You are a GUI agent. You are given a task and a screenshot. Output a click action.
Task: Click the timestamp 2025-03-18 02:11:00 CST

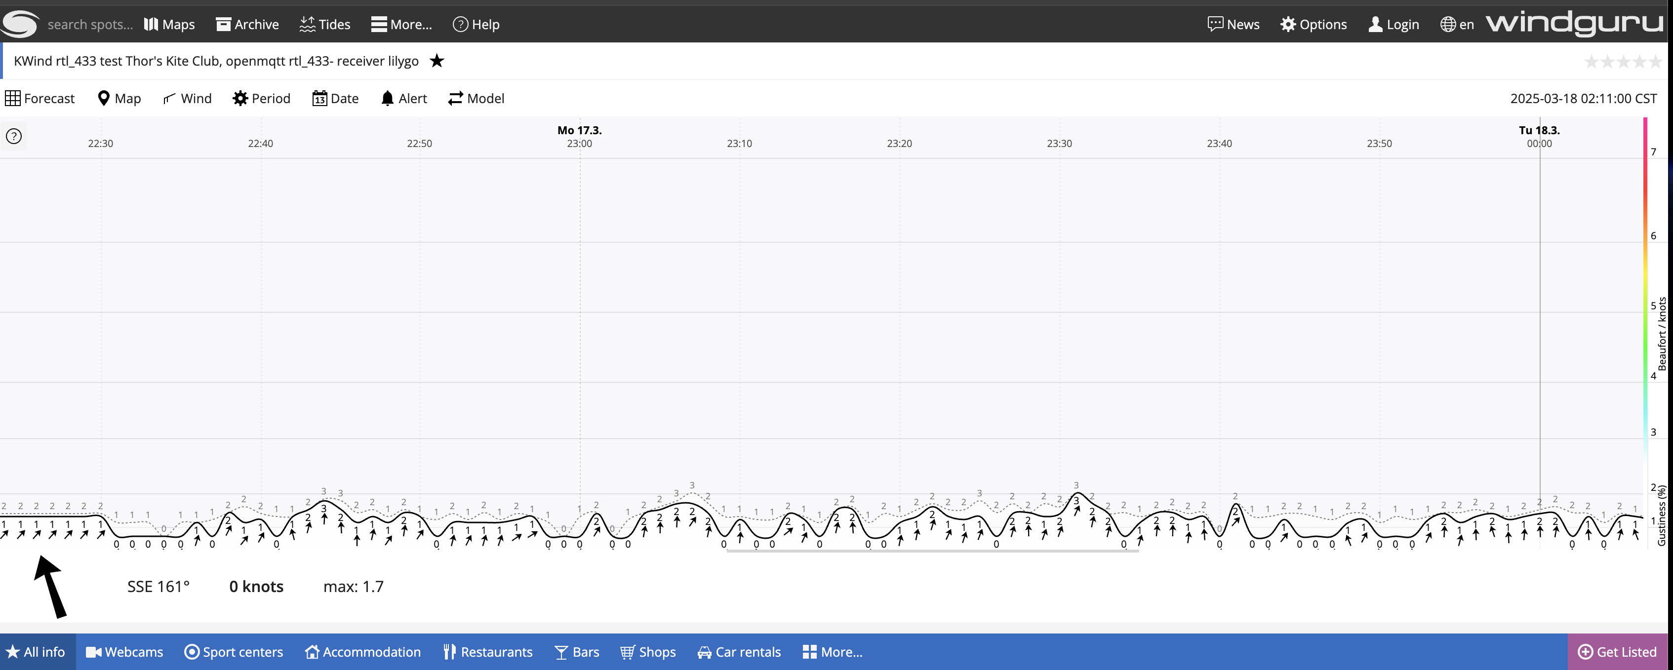(x=1583, y=99)
